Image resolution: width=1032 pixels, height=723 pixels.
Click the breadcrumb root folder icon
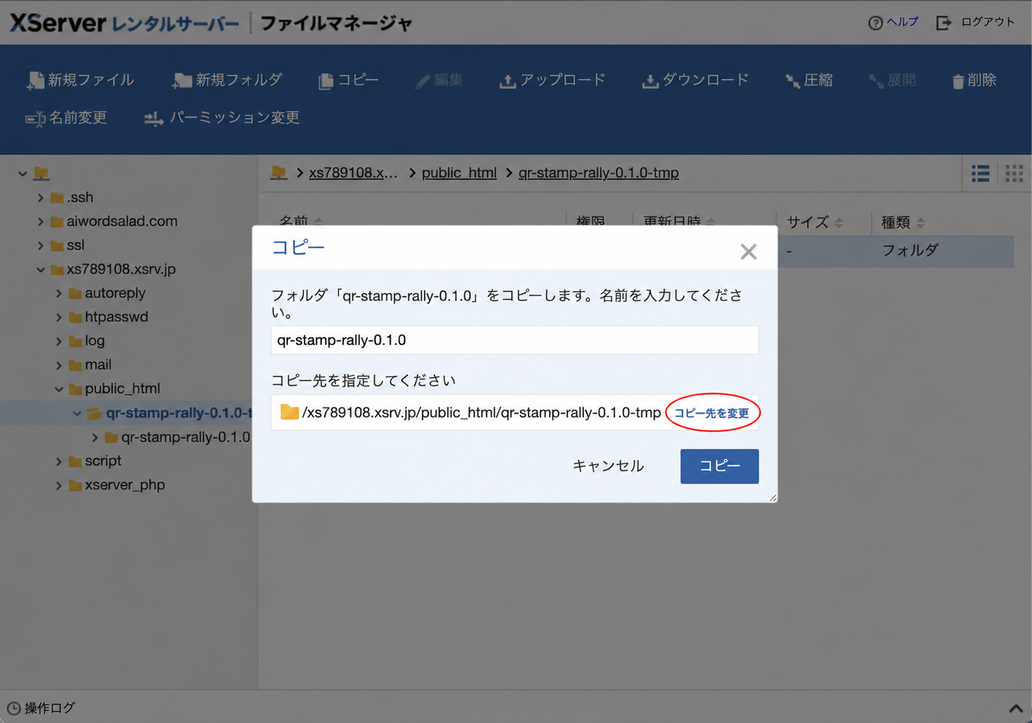point(278,172)
